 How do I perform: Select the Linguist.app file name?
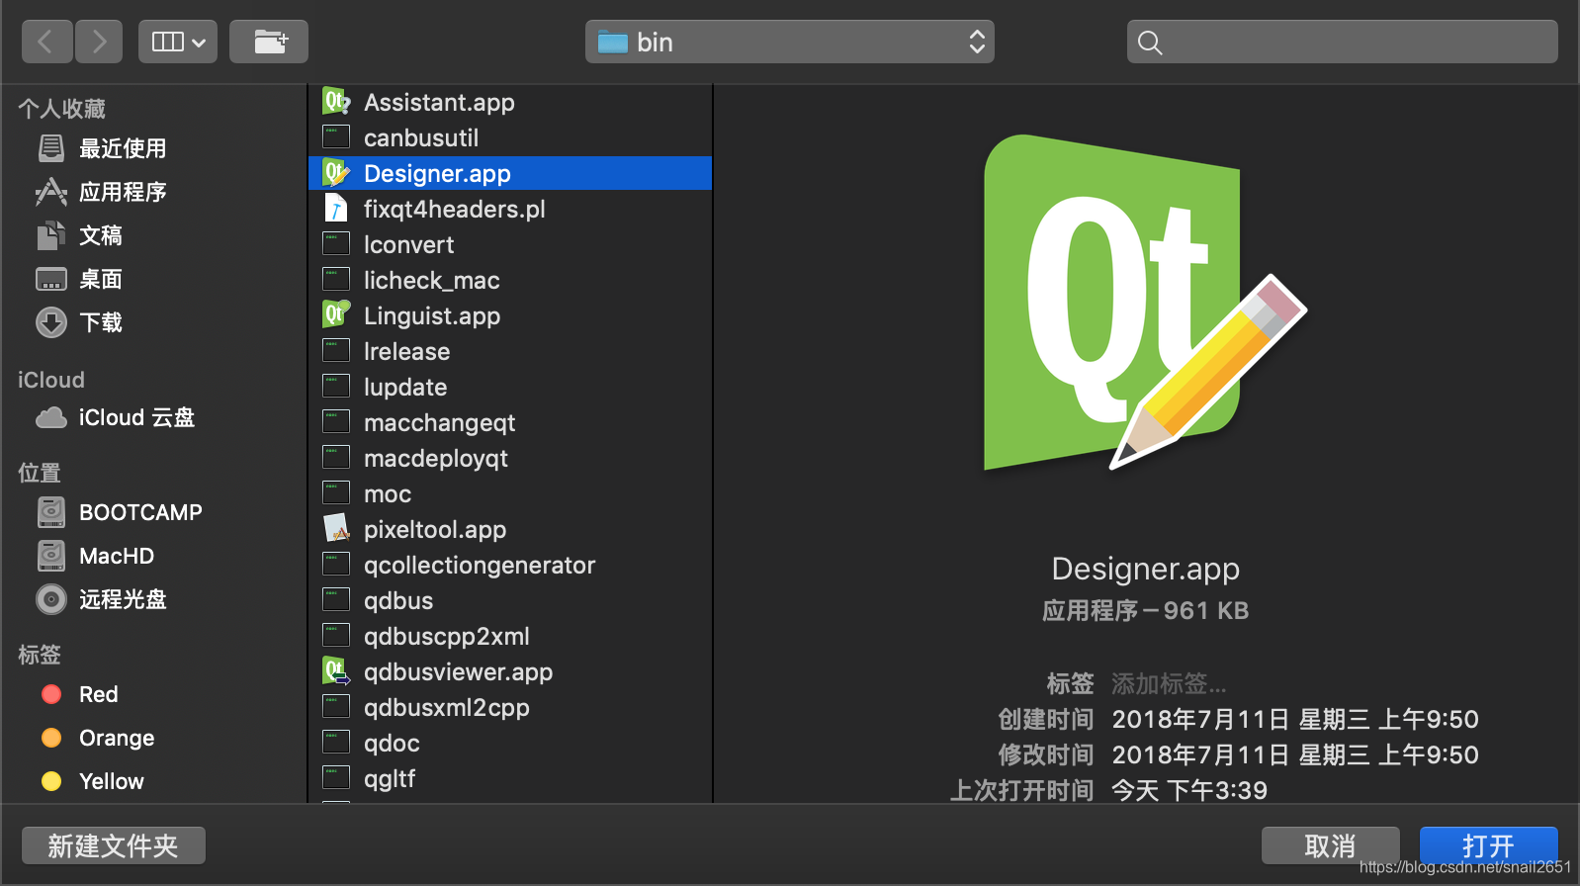(432, 315)
